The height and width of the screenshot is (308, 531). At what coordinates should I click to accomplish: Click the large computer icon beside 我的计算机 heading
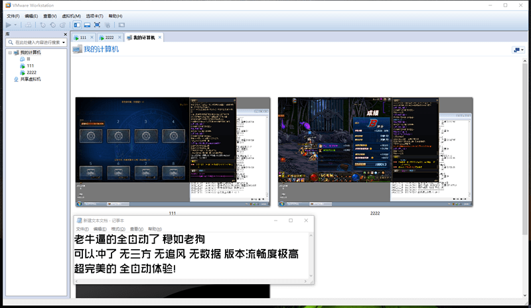77,50
